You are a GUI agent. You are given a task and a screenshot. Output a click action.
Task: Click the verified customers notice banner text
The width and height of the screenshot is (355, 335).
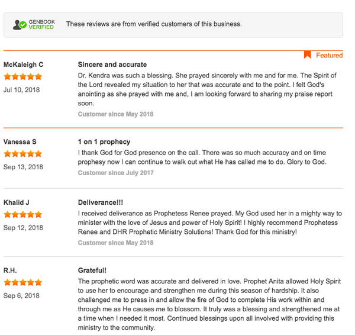(x=154, y=24)
